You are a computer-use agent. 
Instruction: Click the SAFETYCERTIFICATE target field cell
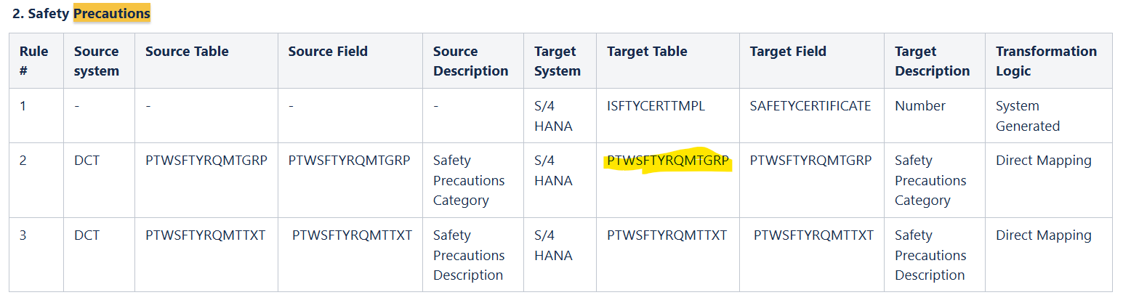point(810,106)
